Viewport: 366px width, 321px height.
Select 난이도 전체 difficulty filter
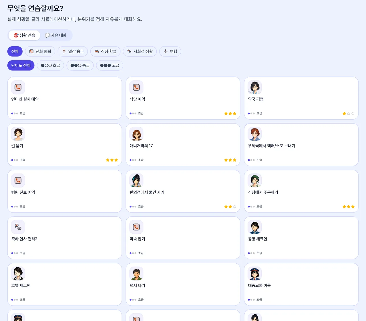(21, 65)
